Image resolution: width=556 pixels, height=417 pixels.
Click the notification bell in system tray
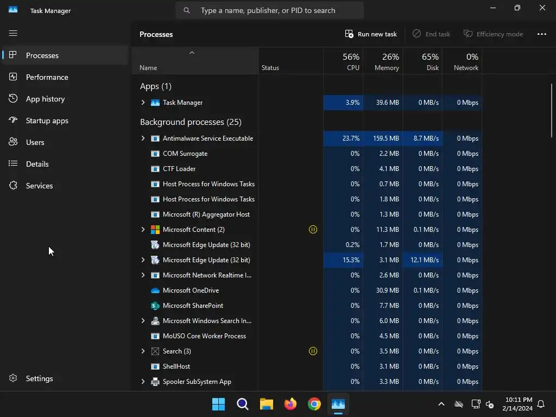coord(541,404)
